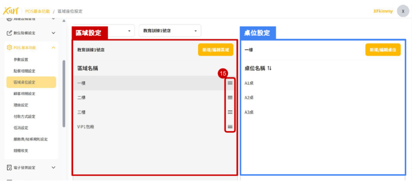Click the drag handle icon for 二樓

tap(230, 97)
